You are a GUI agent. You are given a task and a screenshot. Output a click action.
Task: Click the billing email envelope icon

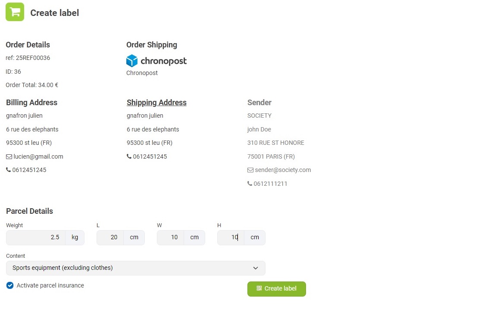(x=9, y=157)
